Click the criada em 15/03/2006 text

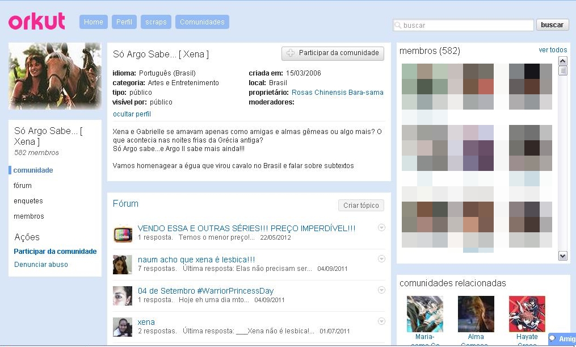(x=285, y=73)
